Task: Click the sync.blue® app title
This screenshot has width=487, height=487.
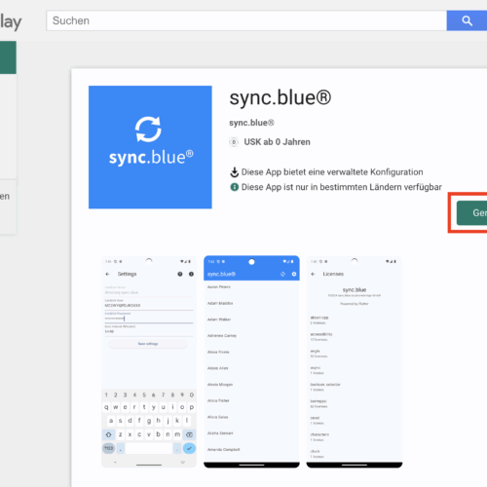Action: (281, 97)
